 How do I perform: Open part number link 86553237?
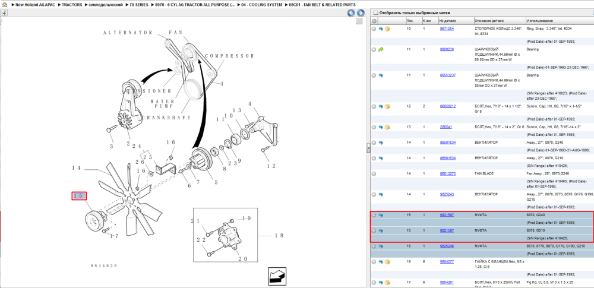(x=448, y=75)
